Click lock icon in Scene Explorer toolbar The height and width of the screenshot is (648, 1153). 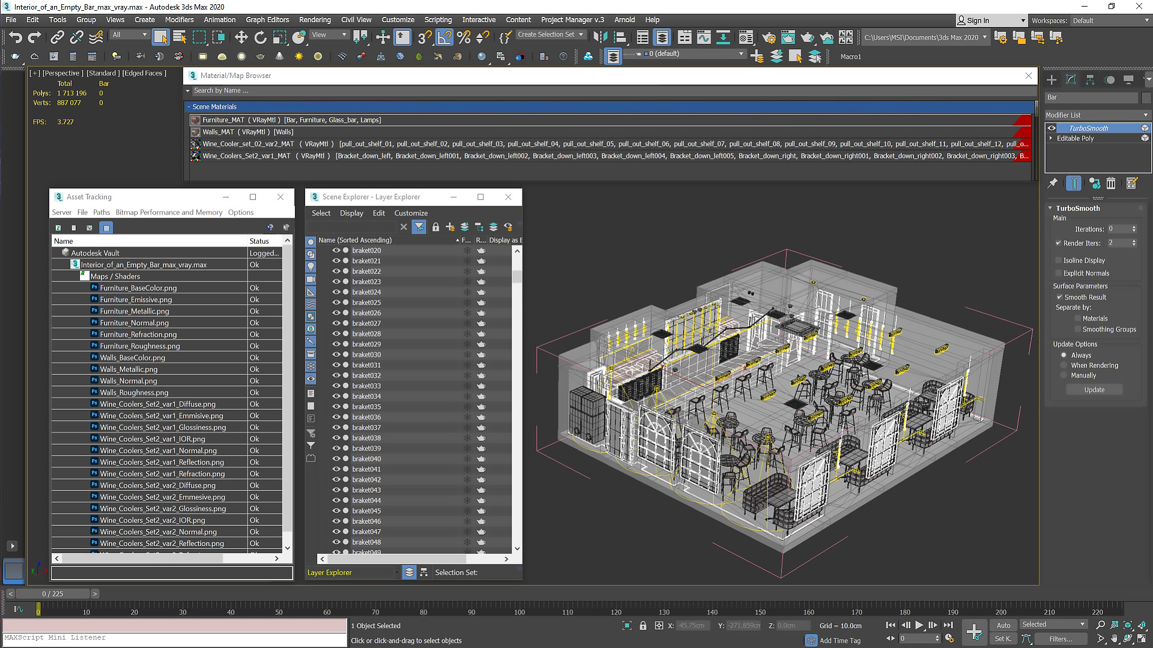pos(435,227)
